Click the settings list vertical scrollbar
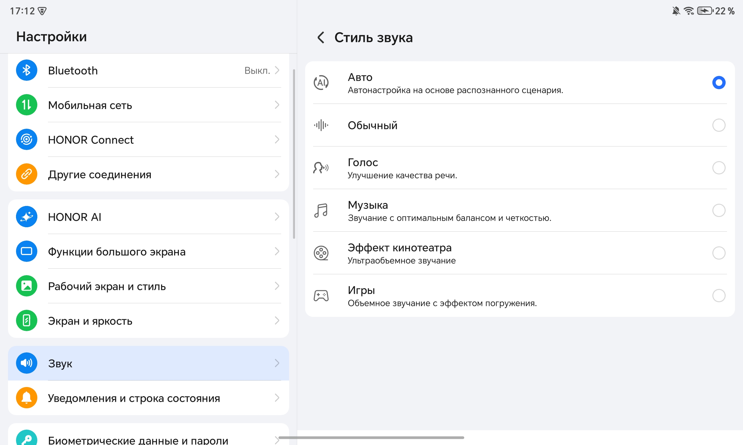The height and width of the screenshot is (445, 743). (x=294, y=154)
